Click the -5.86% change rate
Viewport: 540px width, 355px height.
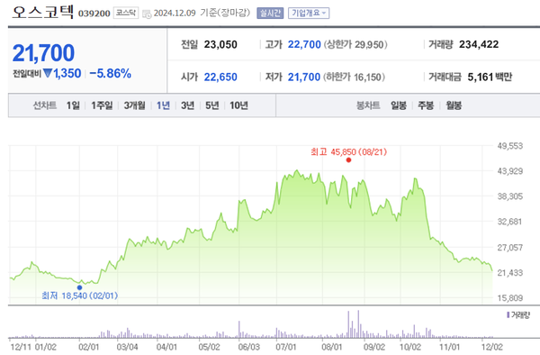click(x=110, y=73)
